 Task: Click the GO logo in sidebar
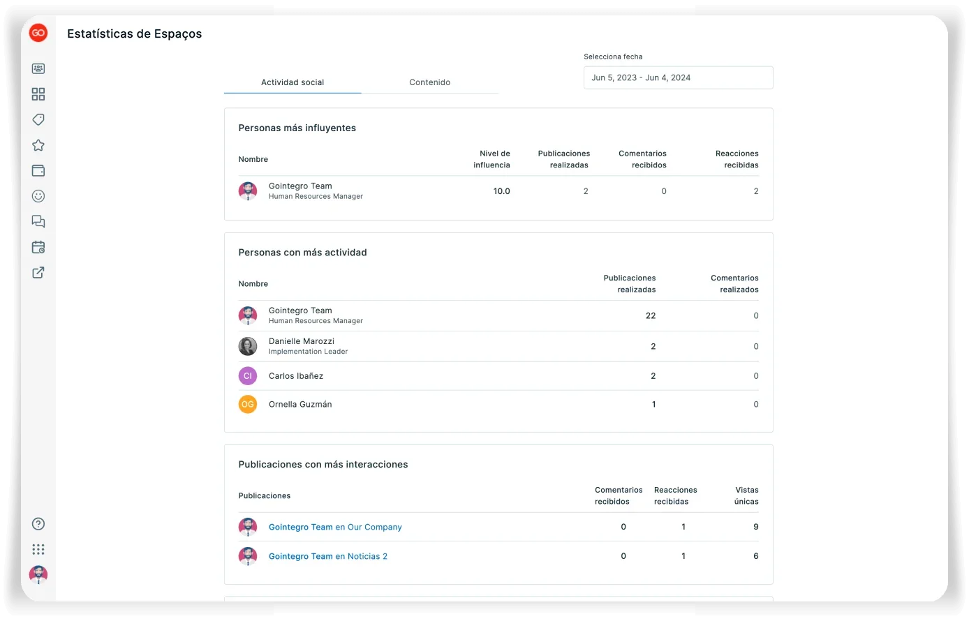(x=38, y=33)
